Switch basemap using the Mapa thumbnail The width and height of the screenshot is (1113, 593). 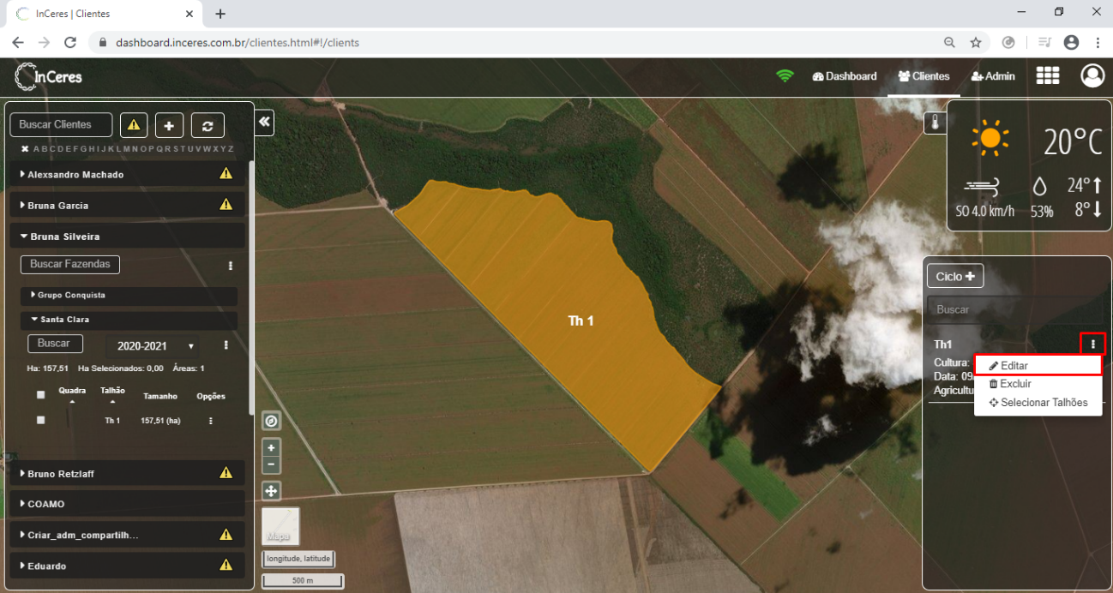point(280,526)
